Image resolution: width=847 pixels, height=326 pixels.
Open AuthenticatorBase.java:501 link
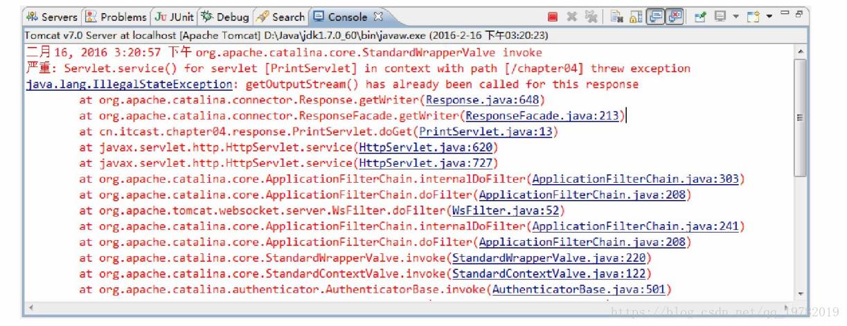(578, 289)
